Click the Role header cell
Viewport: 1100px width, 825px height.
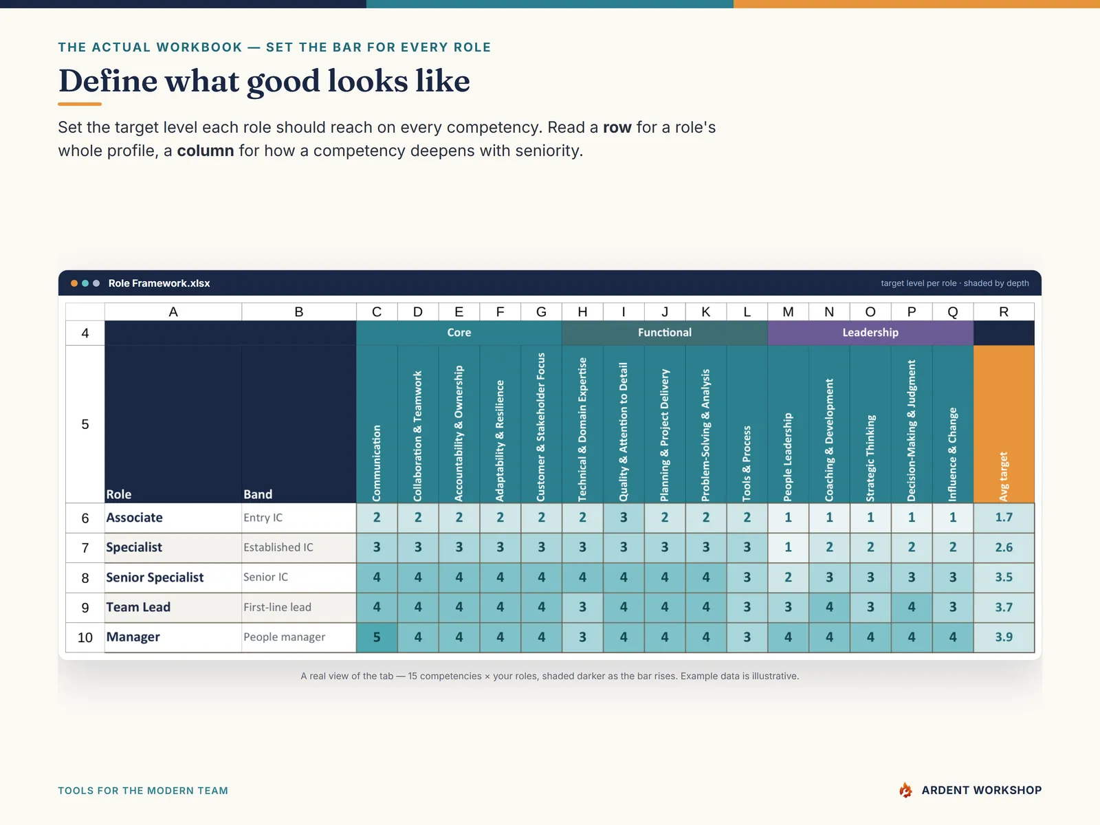pyautogui.click(x=173, y=424)
